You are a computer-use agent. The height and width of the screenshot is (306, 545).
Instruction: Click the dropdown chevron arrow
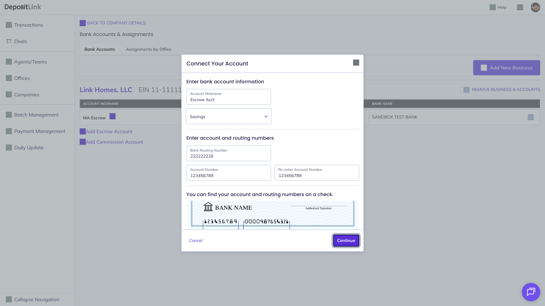266,116
